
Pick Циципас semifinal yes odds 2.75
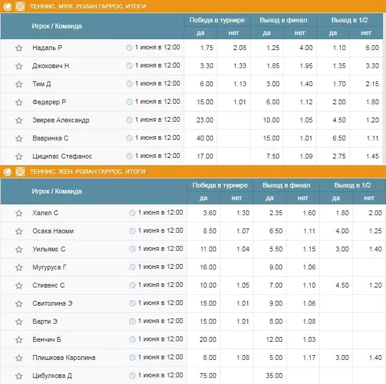pyautogui.click(x=339, y=156)
